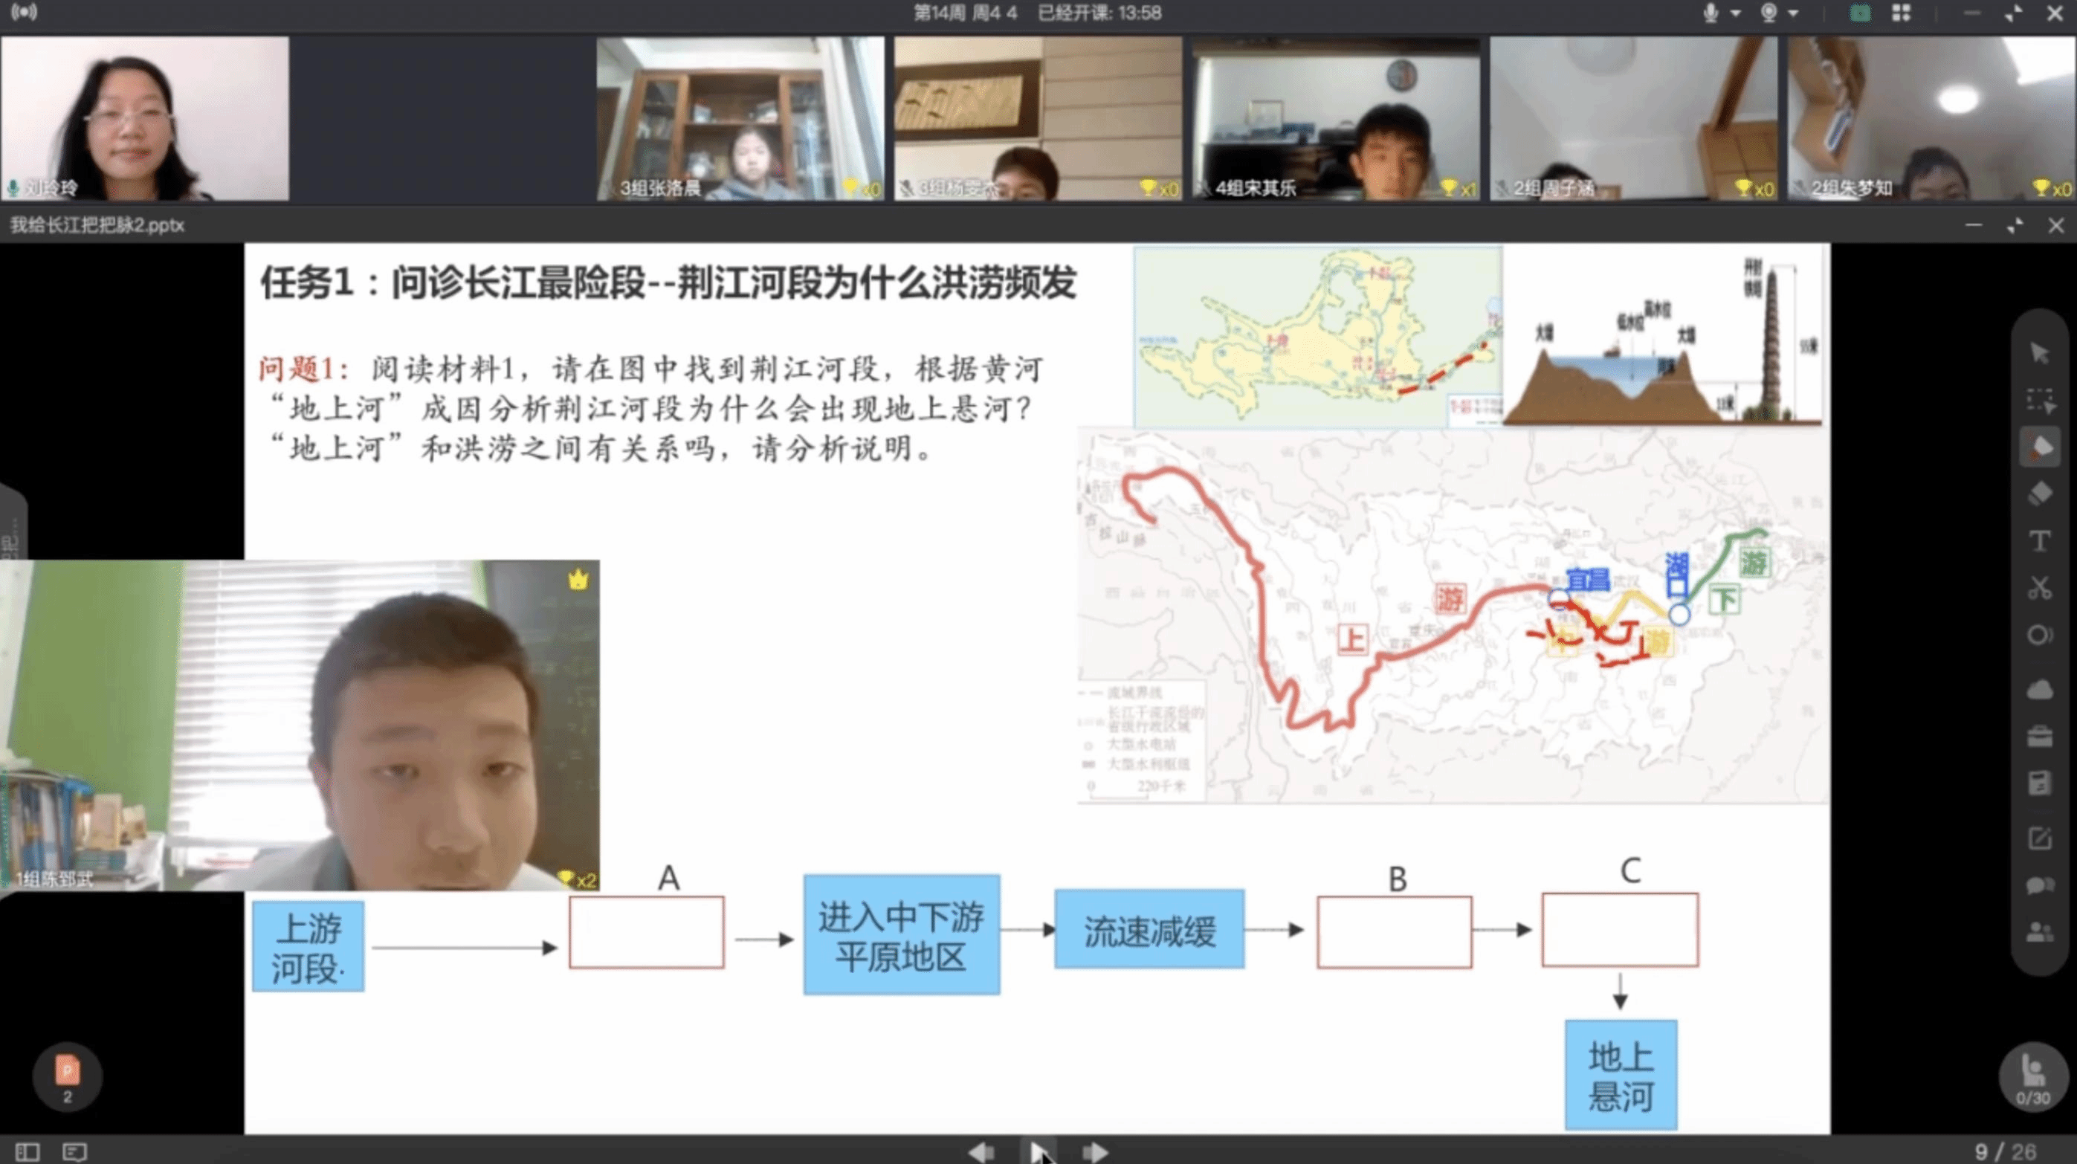The width and height of the screenshot is (2077, 1164).
Task: Choose the marquee selection tool
Action: click(x=2039, y=401)
